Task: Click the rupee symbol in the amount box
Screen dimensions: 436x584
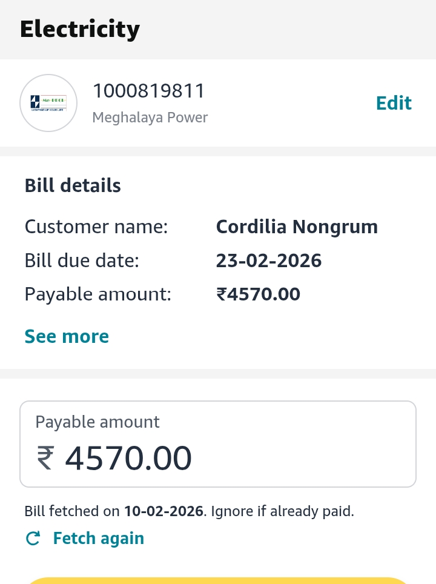Action: pos(46,458)
